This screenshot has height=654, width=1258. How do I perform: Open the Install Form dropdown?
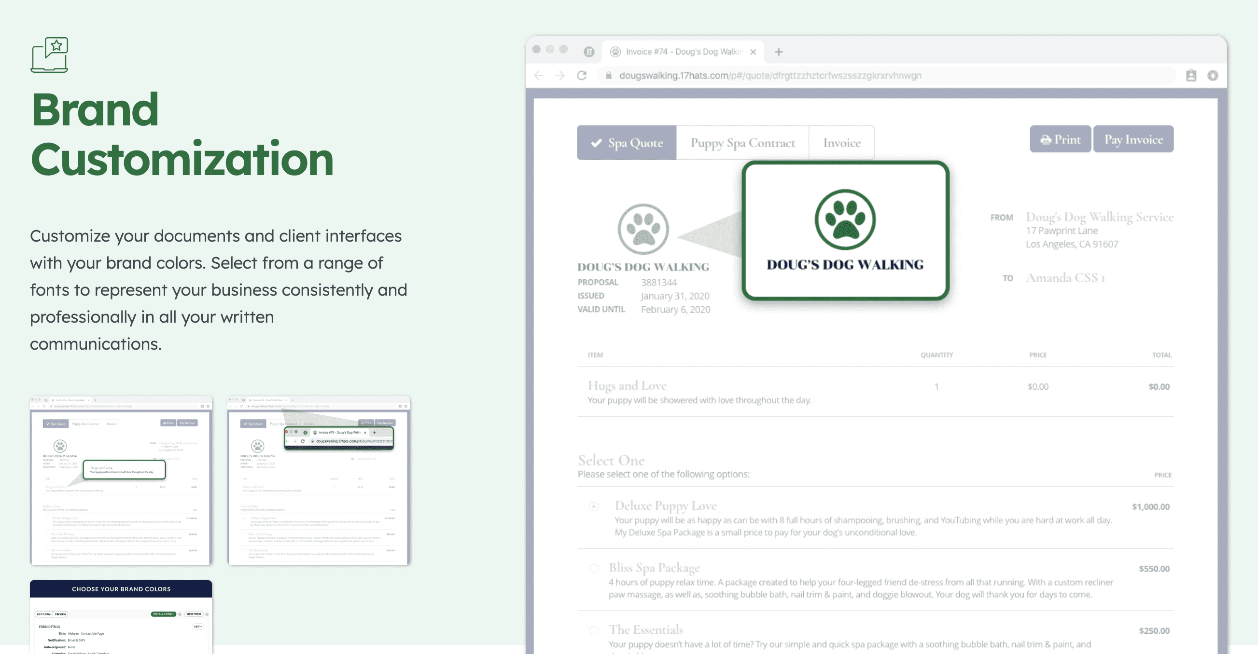[x=163, y=614]
